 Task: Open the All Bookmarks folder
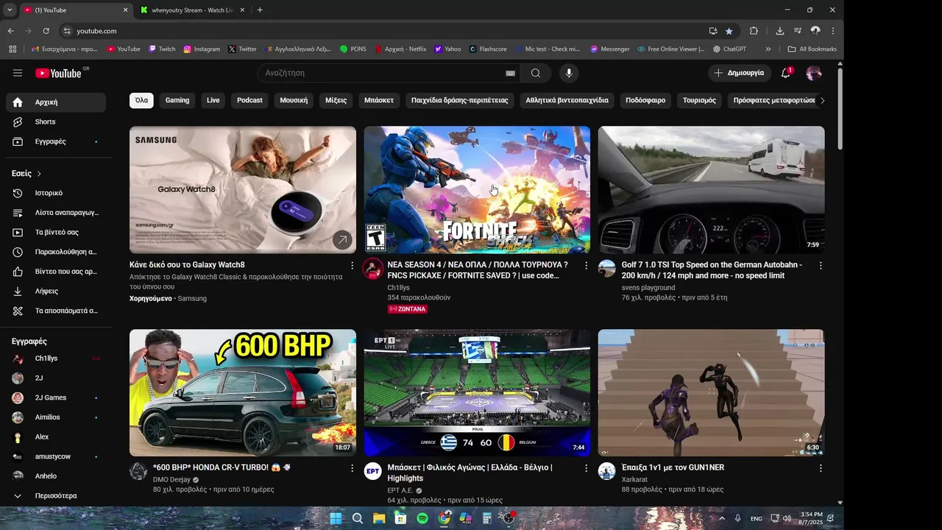[x=812, y=49]
